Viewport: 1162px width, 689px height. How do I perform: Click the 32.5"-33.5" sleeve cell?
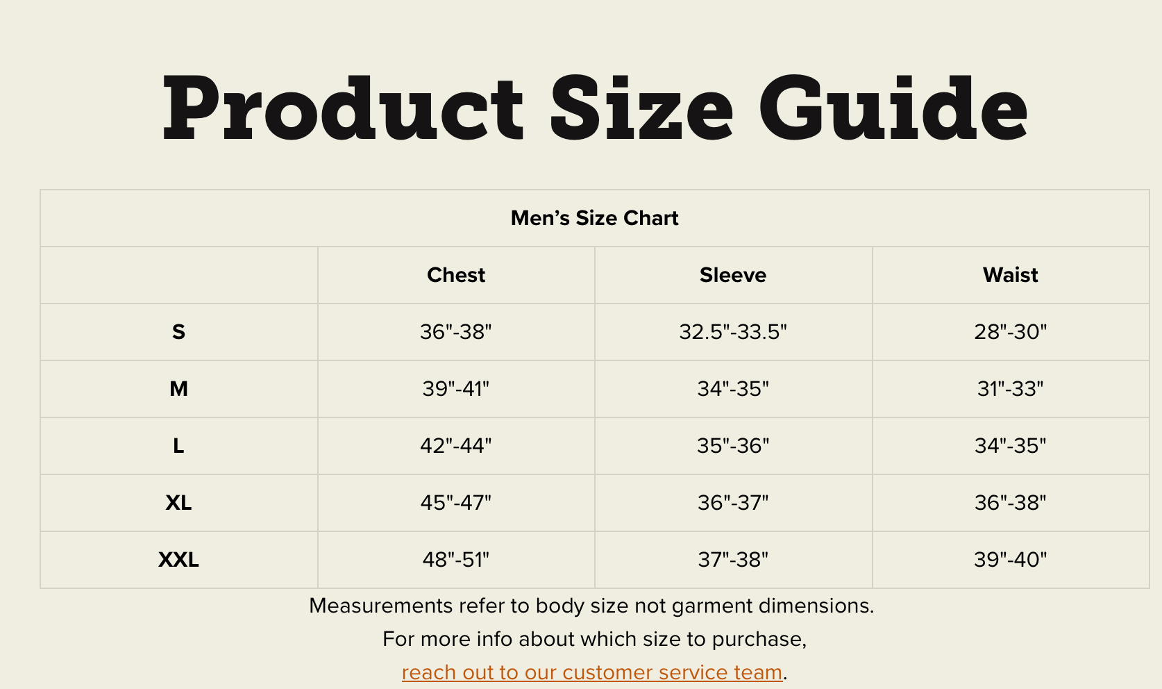733,332
